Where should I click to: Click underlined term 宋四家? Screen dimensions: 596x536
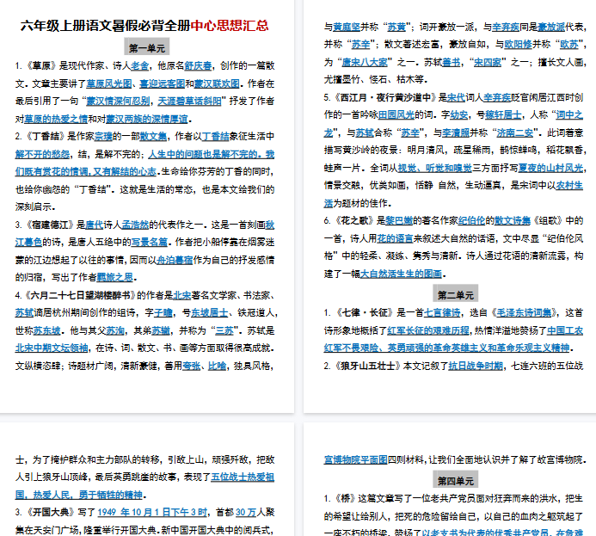pyautogui.click(x=488, y=62)
